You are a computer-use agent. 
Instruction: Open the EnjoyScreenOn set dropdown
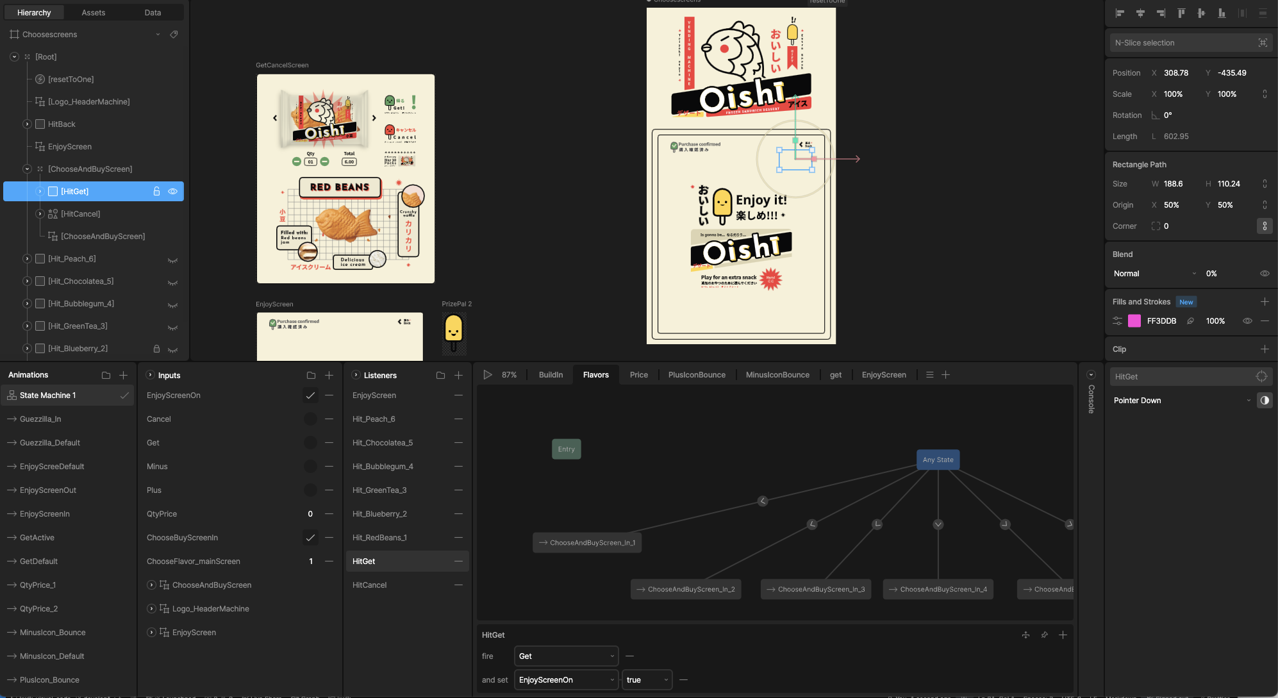point(566,679)
